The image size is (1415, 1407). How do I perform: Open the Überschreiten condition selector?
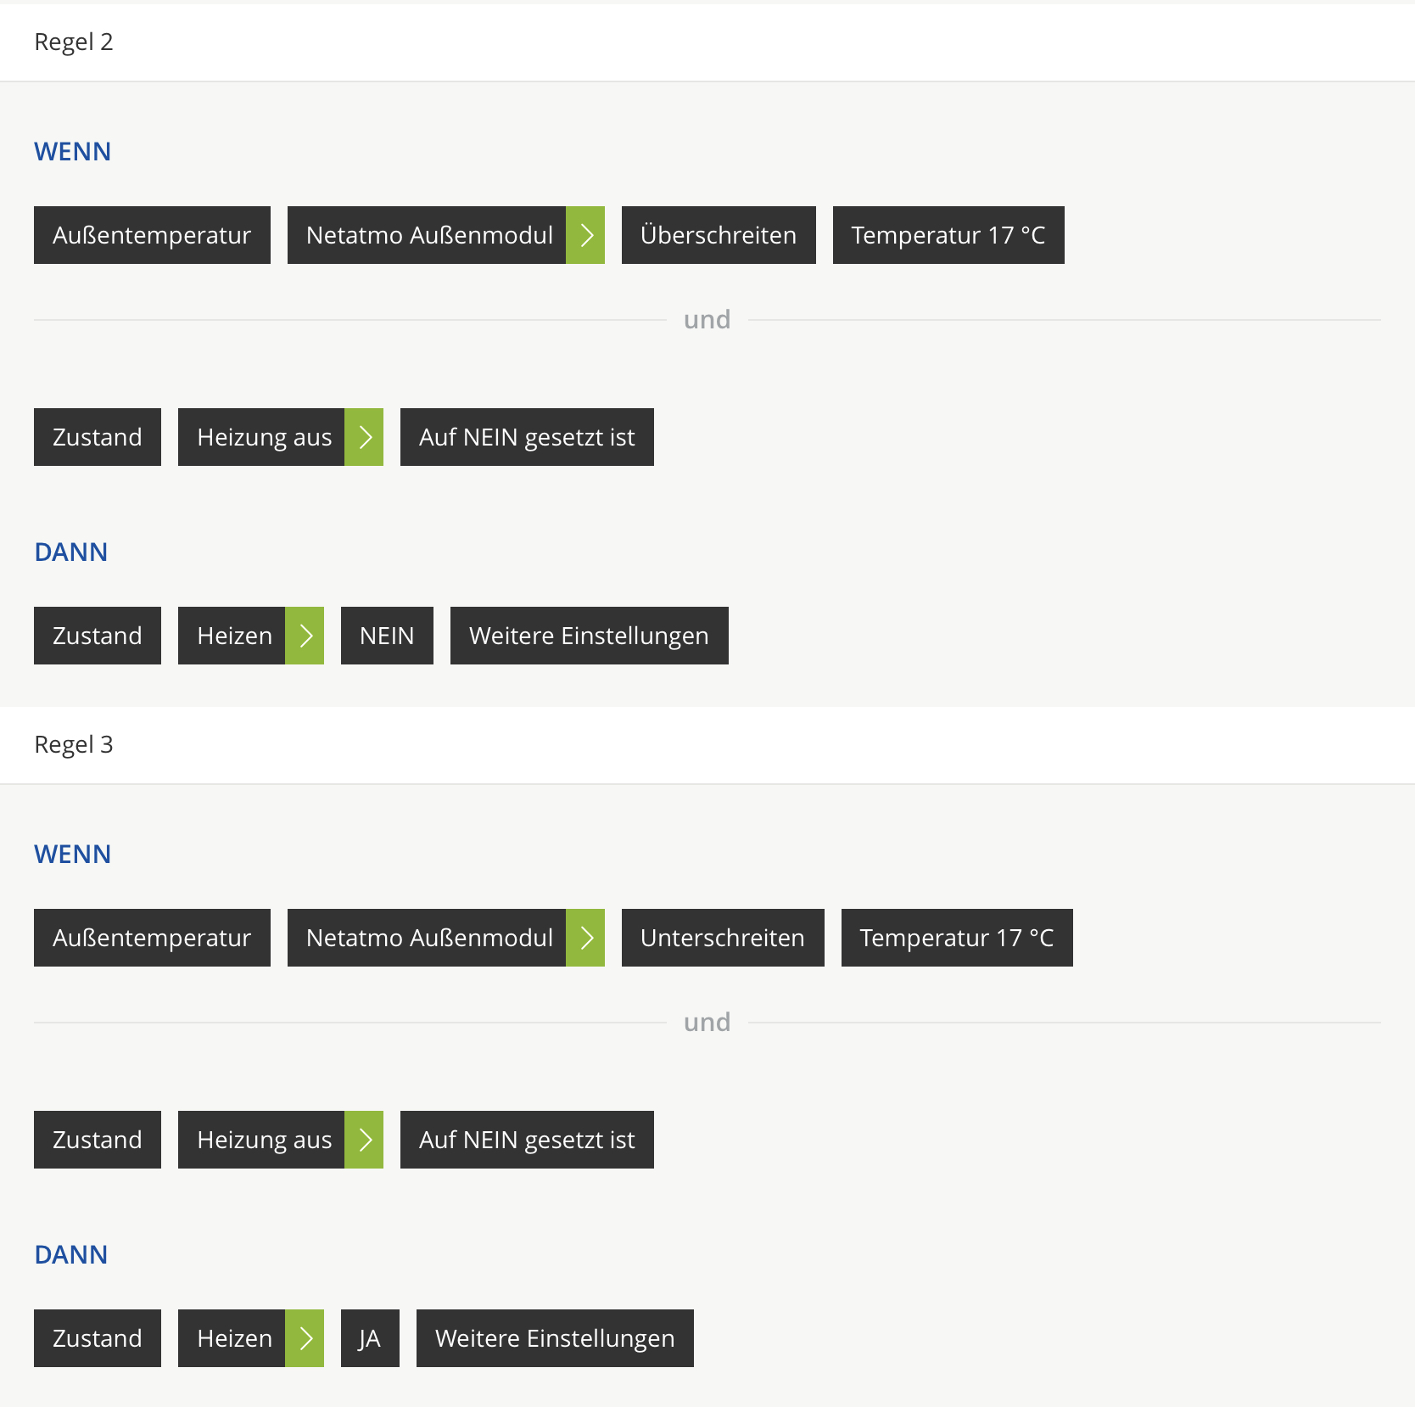tap(718, 235)
